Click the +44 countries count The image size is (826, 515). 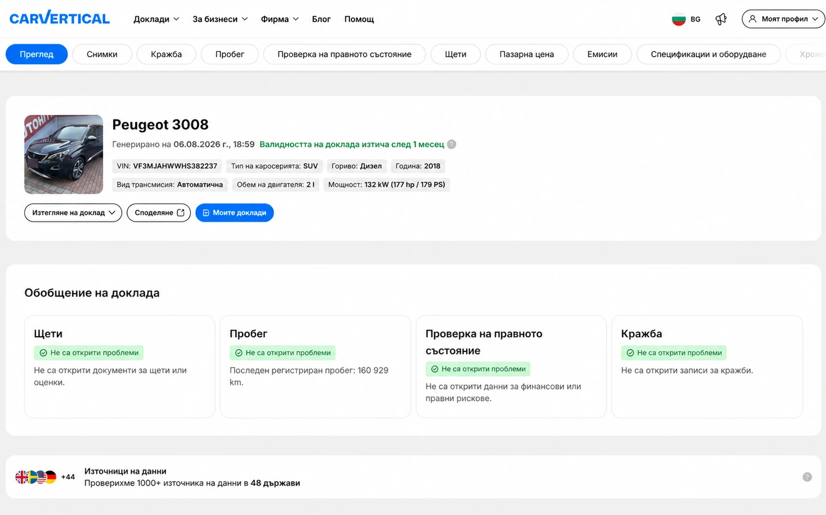coord(68,477)
